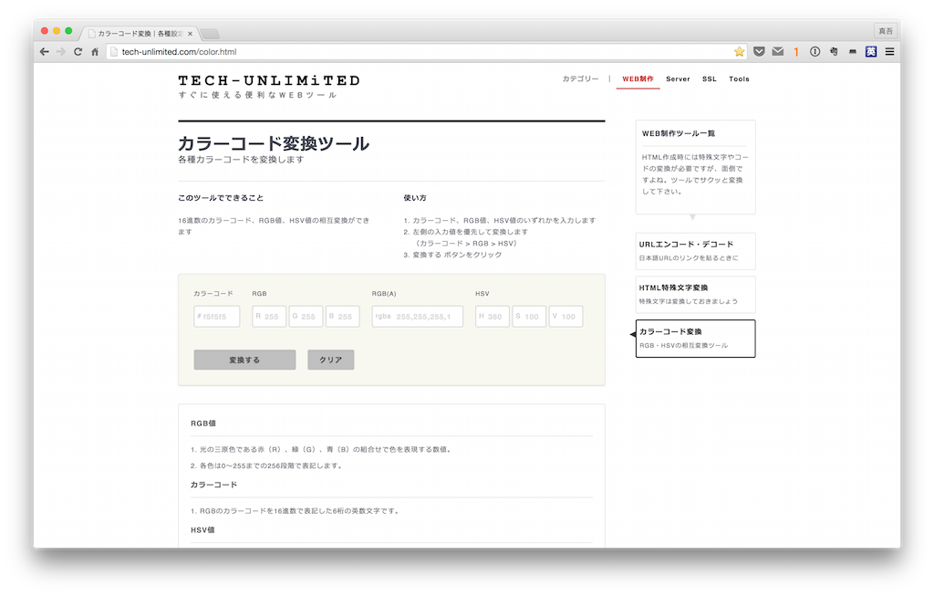The width and height of the screenshot is (934, 596).
Task: Open the Pocket extension icon
Action: point(759,52)
